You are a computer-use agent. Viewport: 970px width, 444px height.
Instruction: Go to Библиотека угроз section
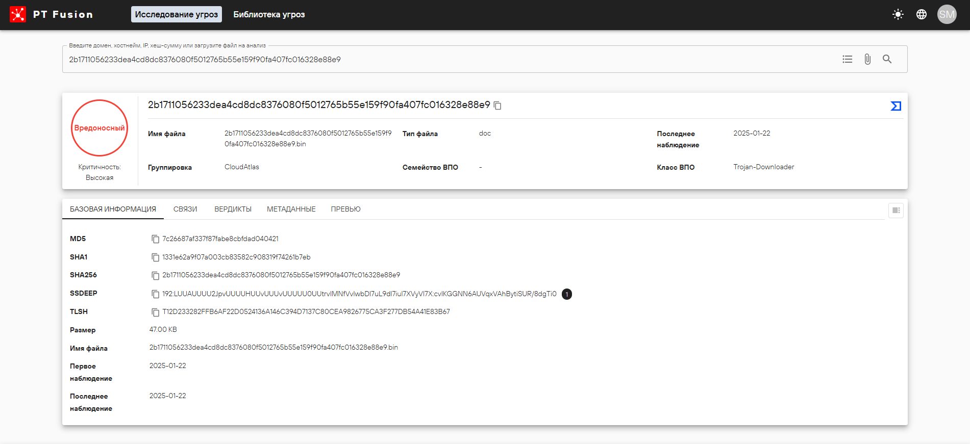269,14
